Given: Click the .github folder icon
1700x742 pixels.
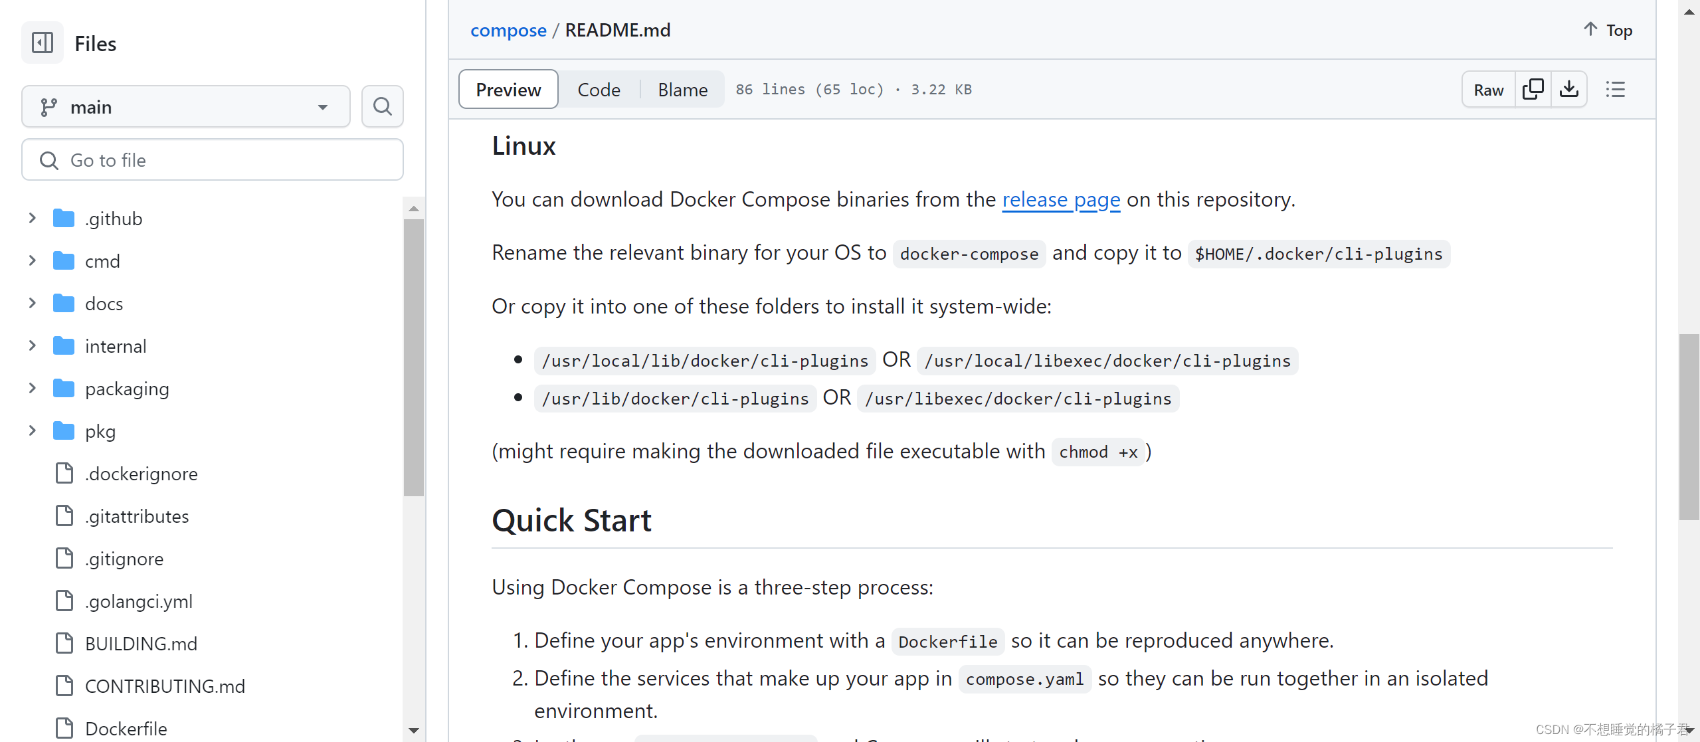Looking at the screenshot, I should 64,218.
